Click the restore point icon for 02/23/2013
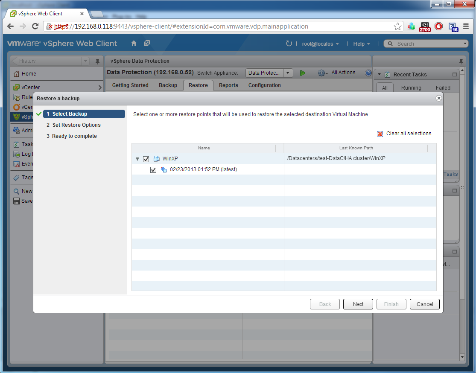 coord(164,170)
